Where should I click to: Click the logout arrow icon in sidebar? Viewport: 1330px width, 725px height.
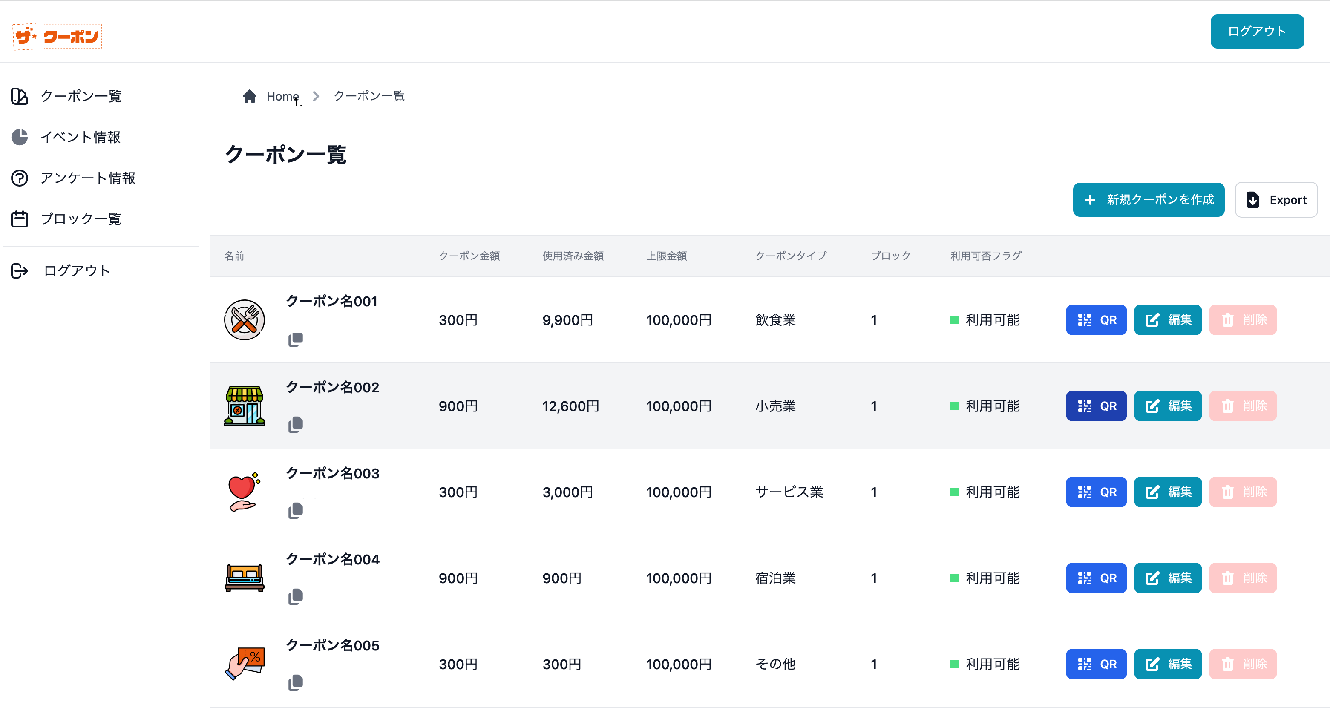pyautogui.click(x=19, y=270)
